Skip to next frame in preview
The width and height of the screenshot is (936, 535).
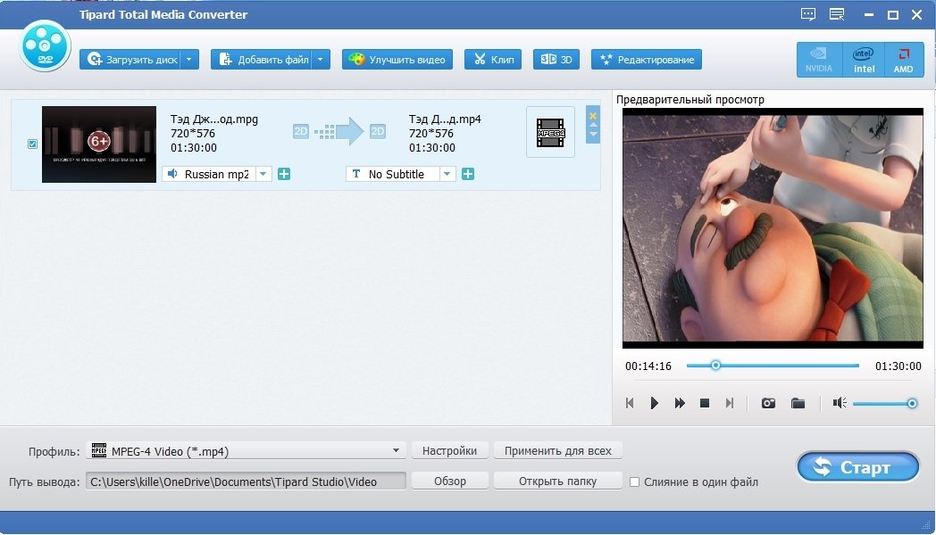[x=730, y=403]
